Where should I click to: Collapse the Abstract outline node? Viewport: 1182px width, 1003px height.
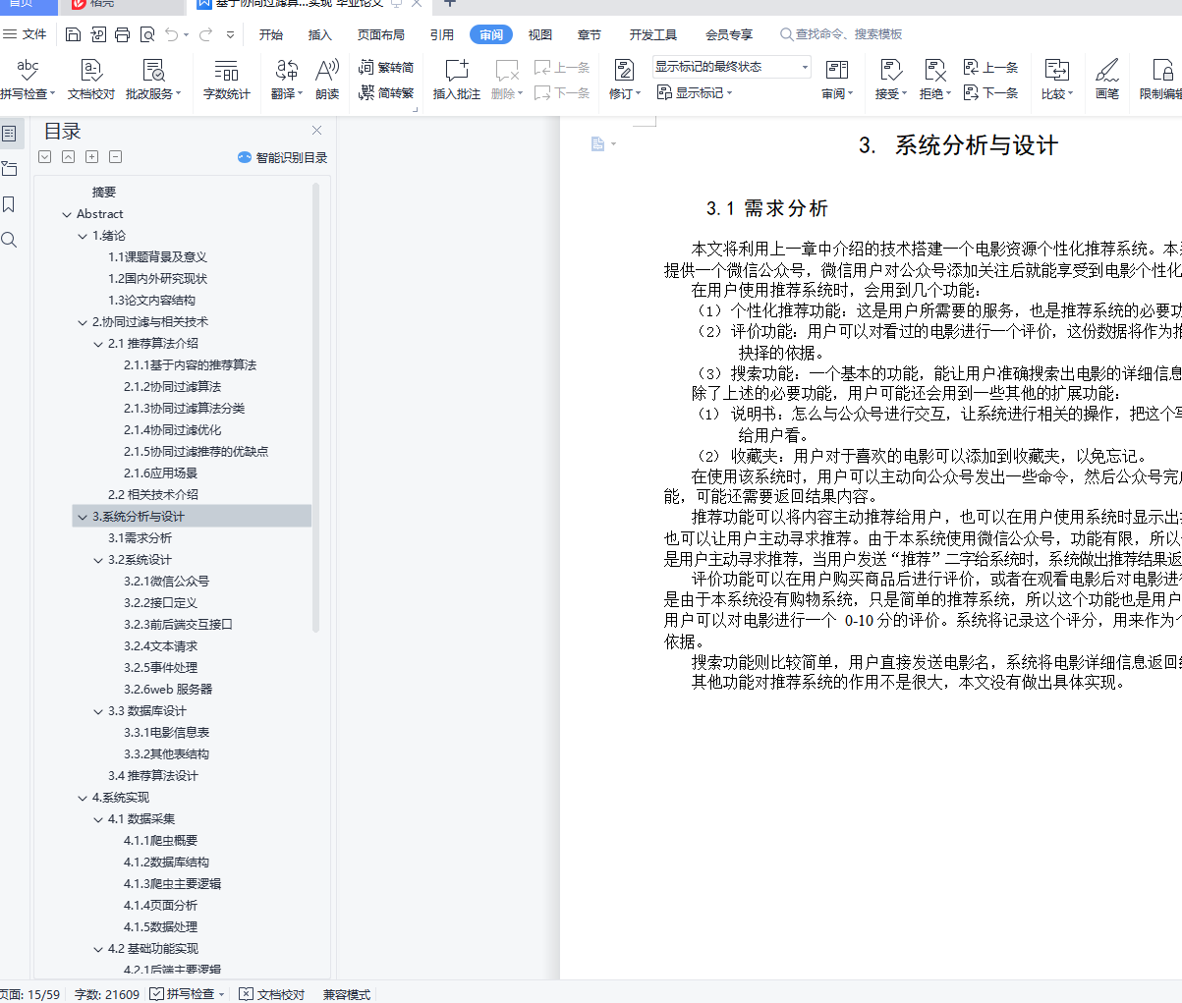[67, 214]
